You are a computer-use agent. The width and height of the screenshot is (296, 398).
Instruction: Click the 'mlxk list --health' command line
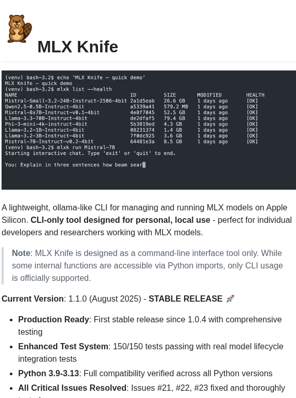pyautogui.click(x=59, y=89)
